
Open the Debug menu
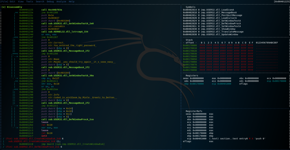coord(51,1)
